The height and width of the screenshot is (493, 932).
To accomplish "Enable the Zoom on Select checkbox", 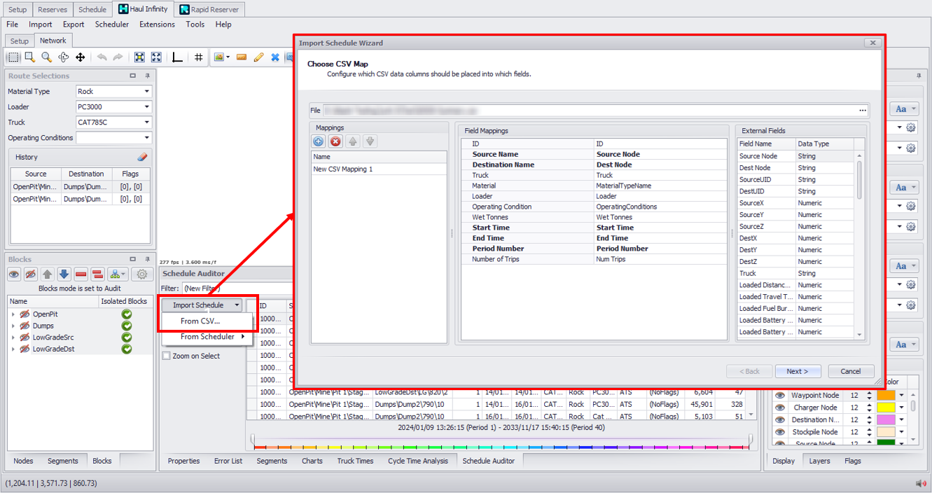I will click(167, 356).
